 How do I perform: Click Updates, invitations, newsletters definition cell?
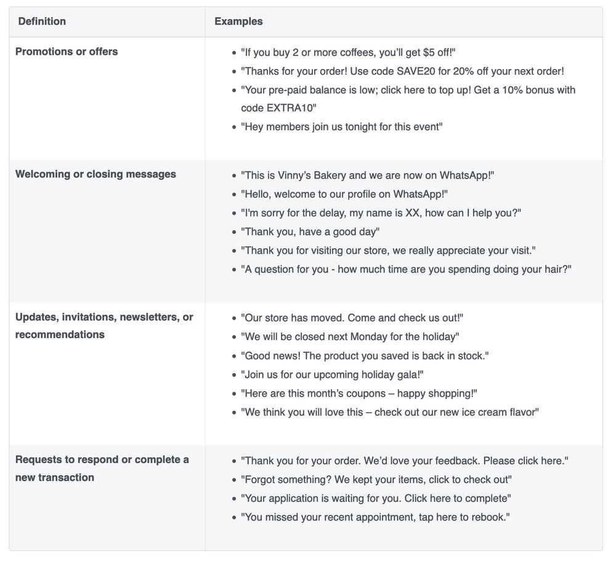tap(104, 326)
